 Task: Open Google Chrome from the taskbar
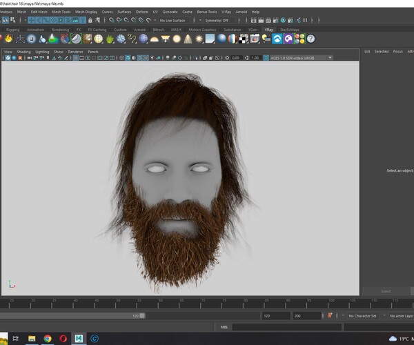click(x=48, y=338)
